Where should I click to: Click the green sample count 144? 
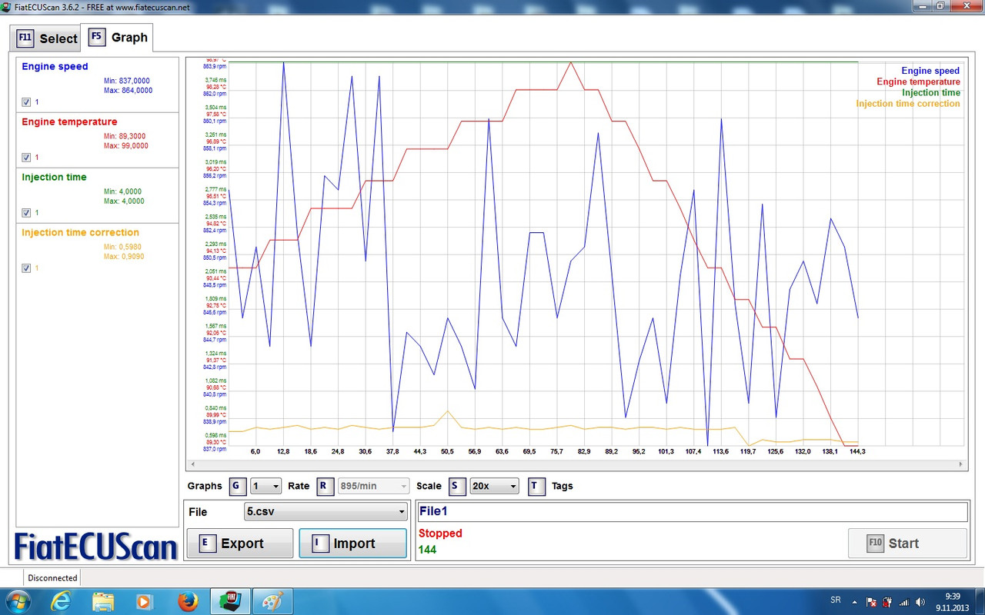point(427,550)
